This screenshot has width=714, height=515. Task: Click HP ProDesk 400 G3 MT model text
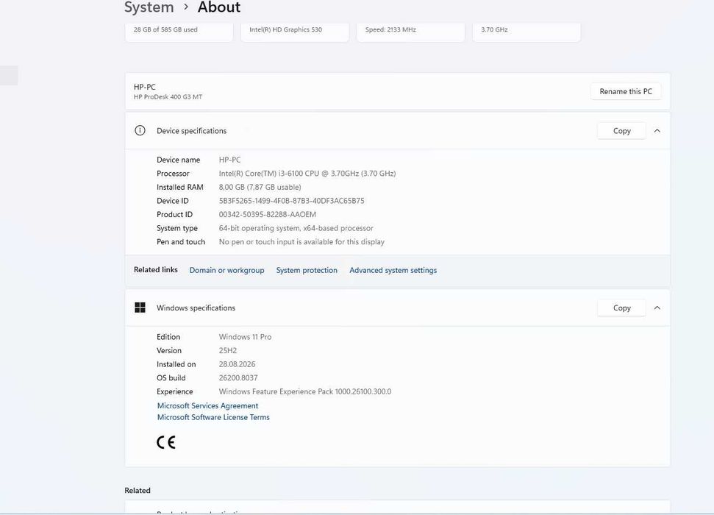[x=168, y=96]
